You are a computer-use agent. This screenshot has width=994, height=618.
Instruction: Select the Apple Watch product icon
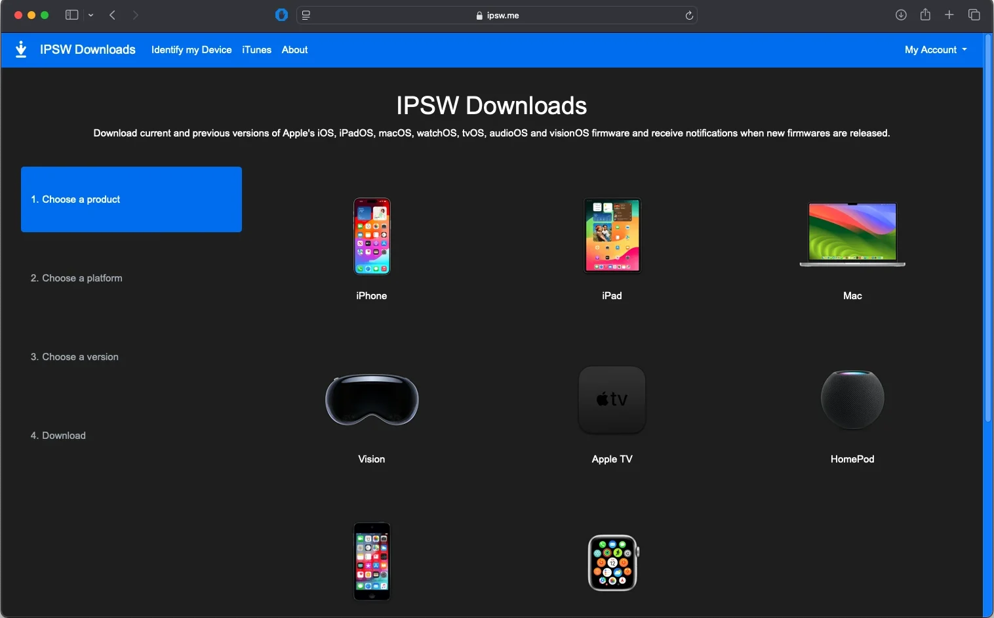(x=612, y=562)
